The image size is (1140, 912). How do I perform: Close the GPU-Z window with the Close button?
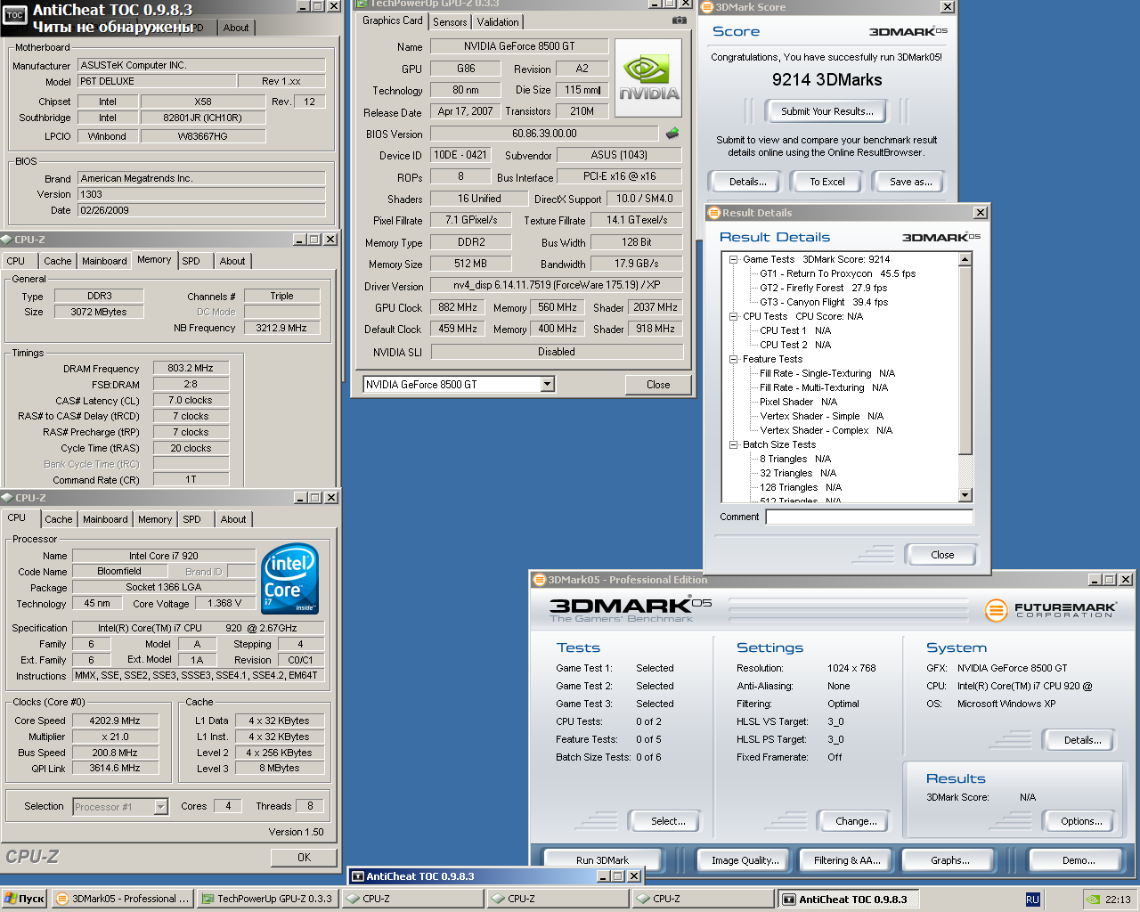pos(658,385)
